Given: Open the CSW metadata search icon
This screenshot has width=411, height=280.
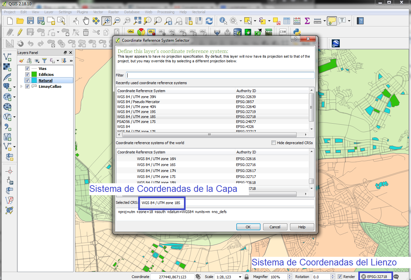Looking at the screenshot, I should point(283,32).
